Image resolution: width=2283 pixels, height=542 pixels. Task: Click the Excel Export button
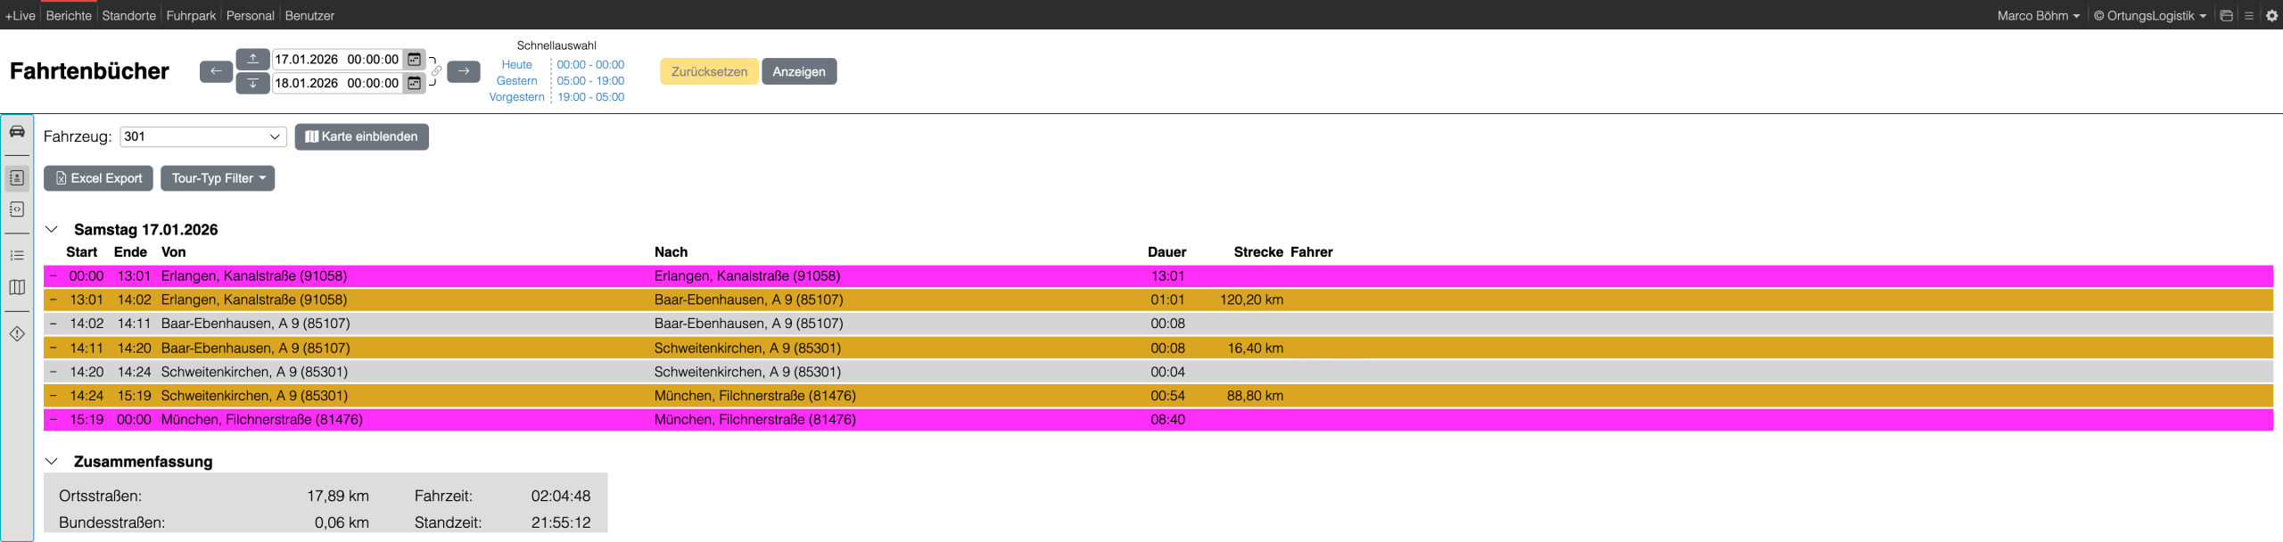(x=98, y=178)
